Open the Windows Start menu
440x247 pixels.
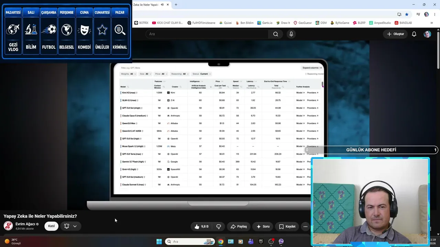click(x=159, y=242)
